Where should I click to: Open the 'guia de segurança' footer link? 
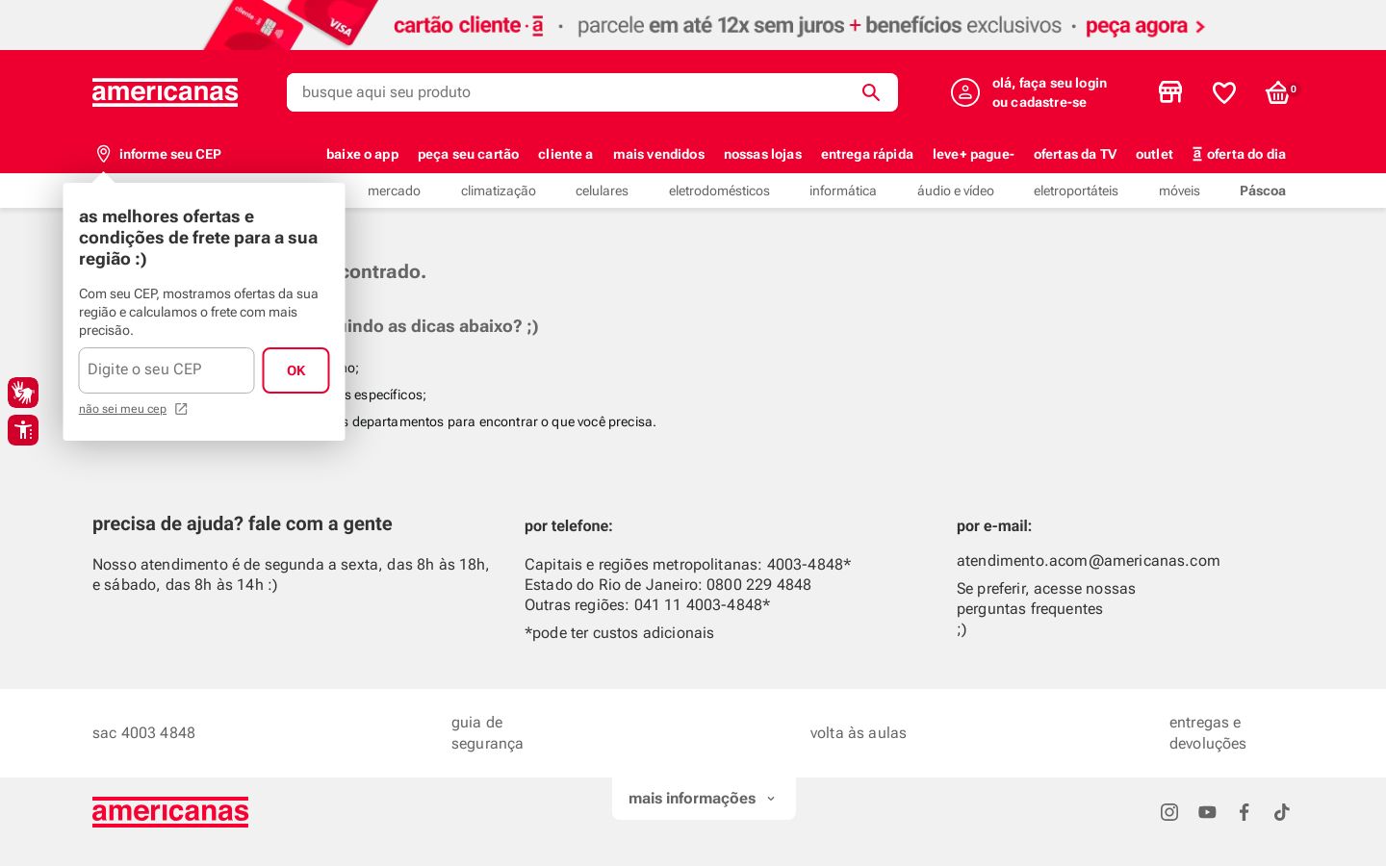click(487, 733)
